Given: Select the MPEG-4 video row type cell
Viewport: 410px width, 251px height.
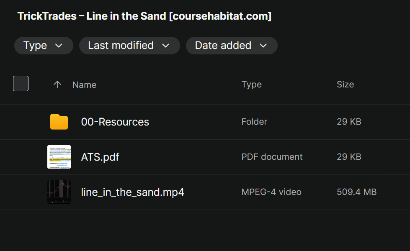Looking at the screenshot, I should coord(271,192).
